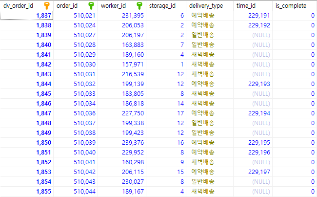Click the green key icon in worker_id header
Screen dimensions: 317x197
[x=139, y=6]
